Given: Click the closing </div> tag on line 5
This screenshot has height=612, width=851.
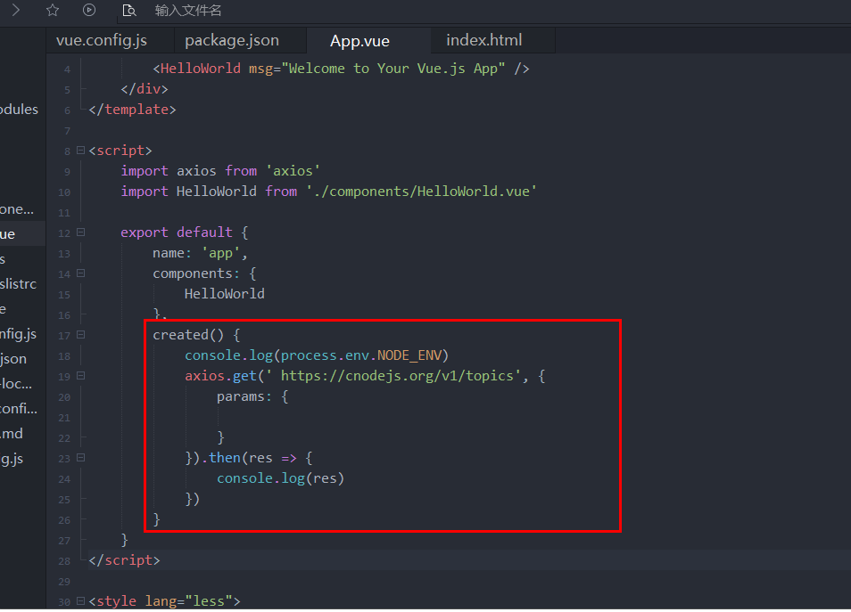Looking at the screenshot, I should point(145,88).
